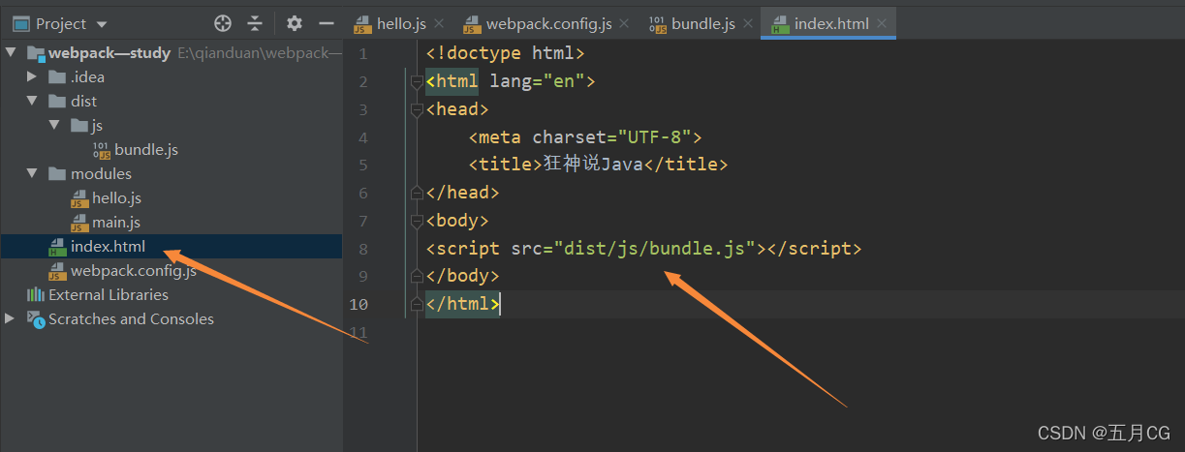Image resolution: width=1185 pixels, height=452 pixels.
Task: Select the .idea folder in tree
Action: (x=87, y=76)
